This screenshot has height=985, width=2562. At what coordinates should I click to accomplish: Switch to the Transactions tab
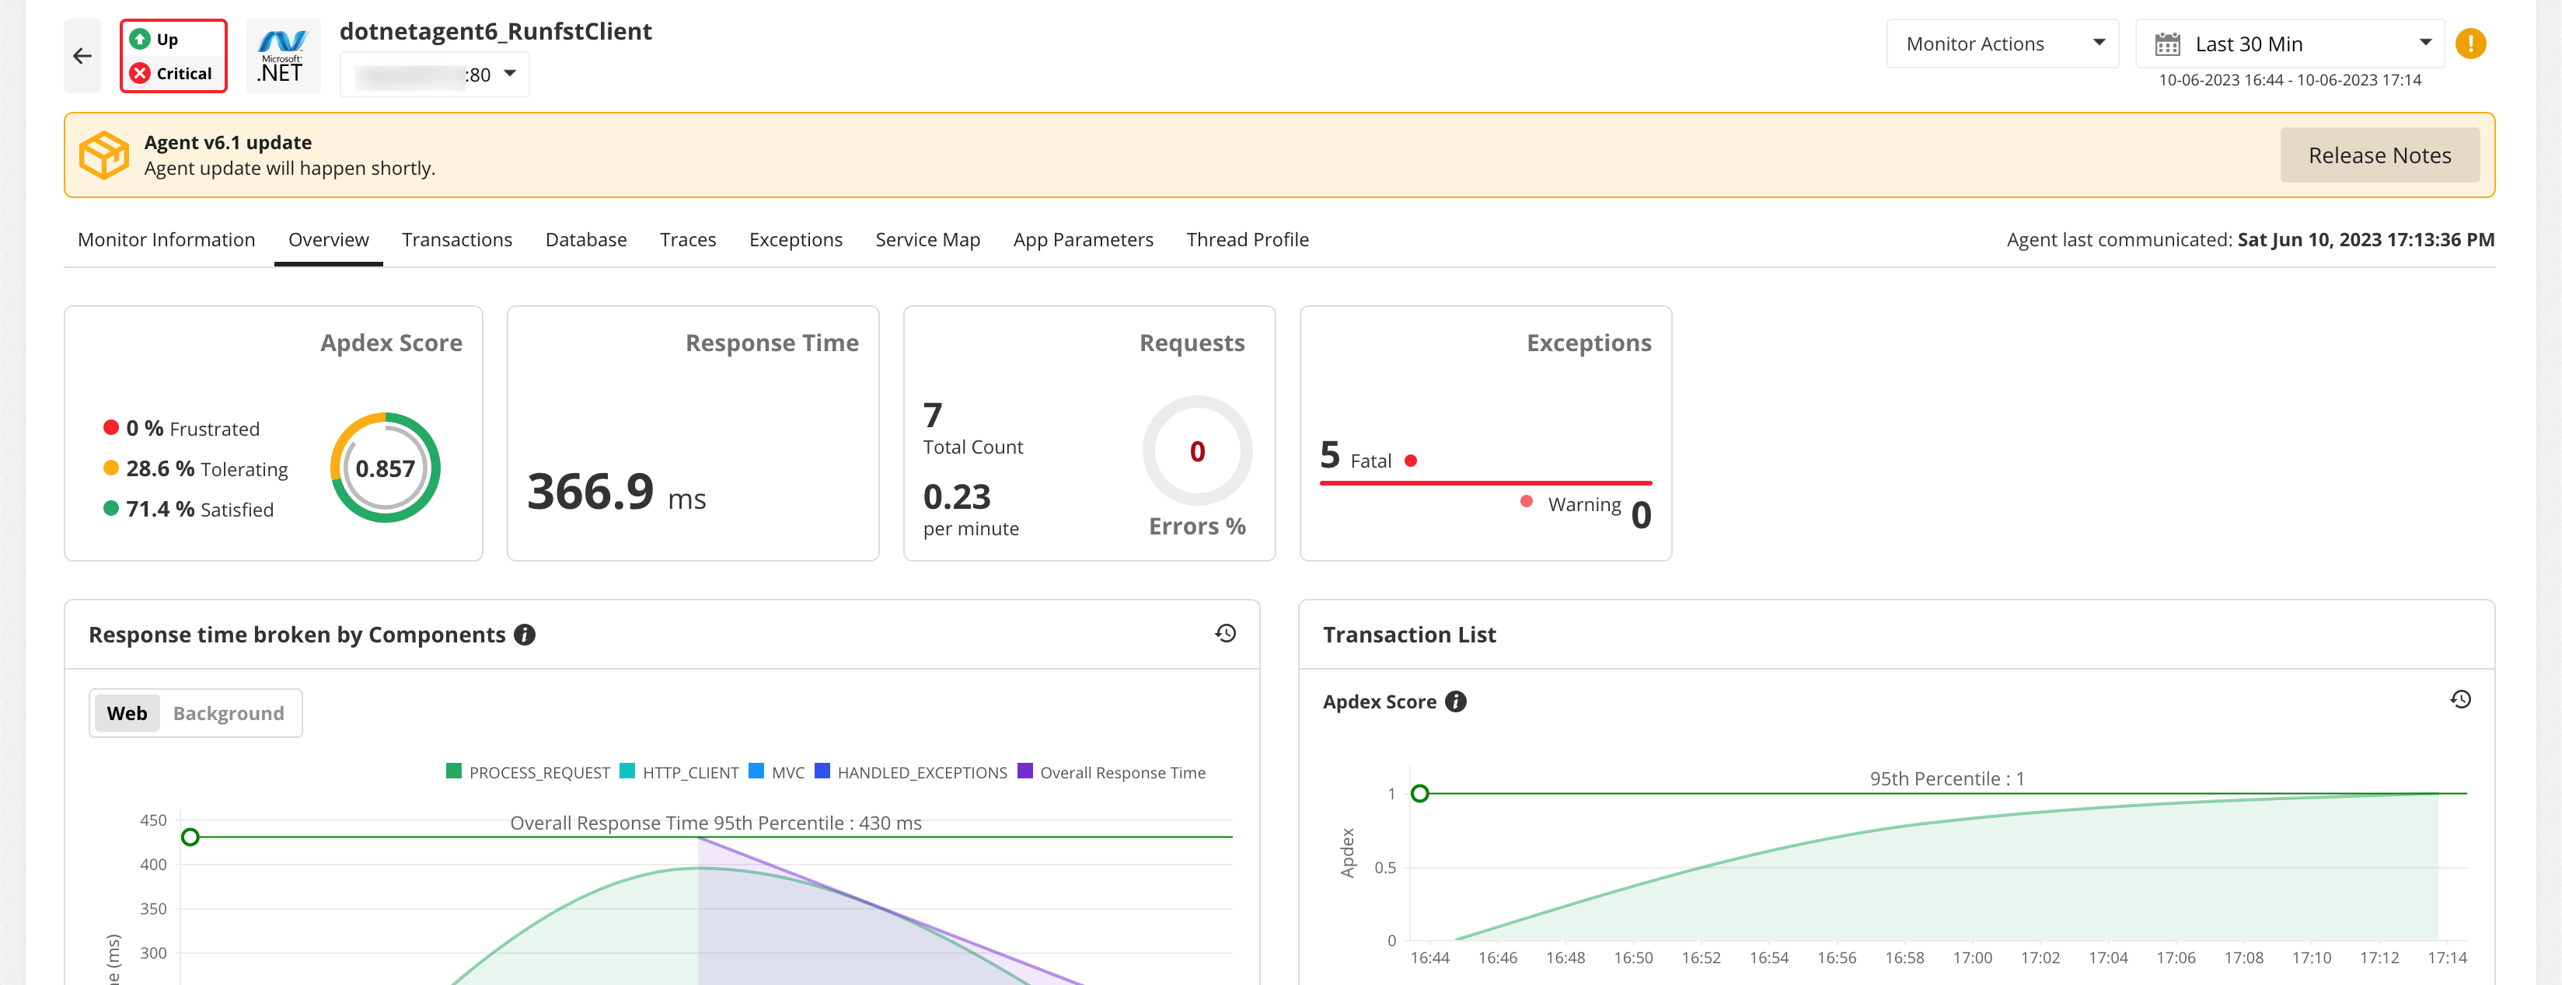click(x=456, y=239)
